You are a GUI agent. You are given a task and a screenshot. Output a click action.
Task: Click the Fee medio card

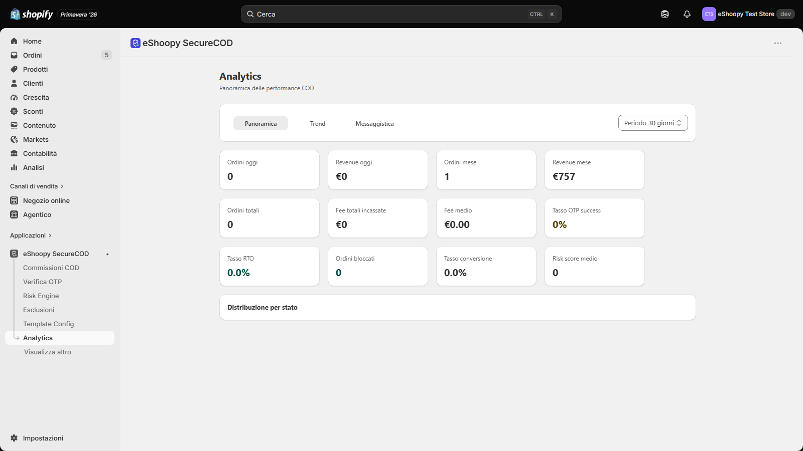tap(486, 218)
